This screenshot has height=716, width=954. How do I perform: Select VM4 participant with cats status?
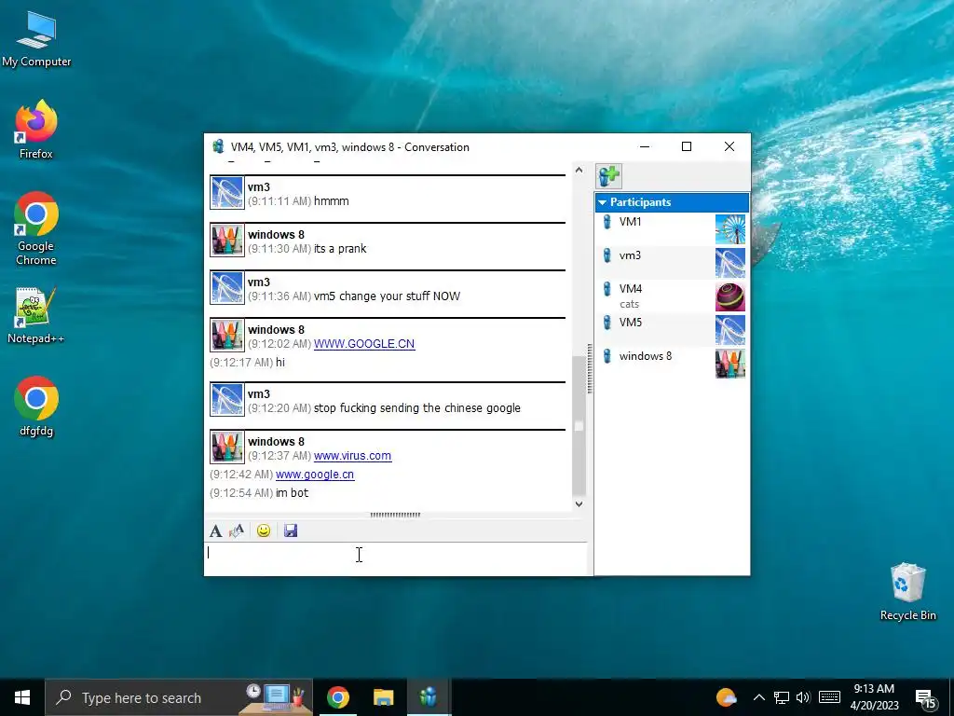point(672,296)
